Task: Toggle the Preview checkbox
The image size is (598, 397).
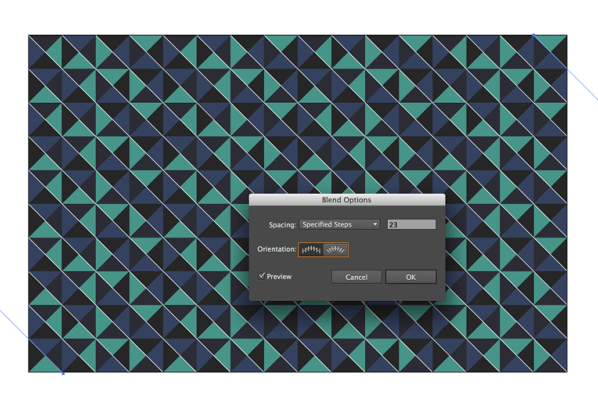Action: (x=262, y=276)
